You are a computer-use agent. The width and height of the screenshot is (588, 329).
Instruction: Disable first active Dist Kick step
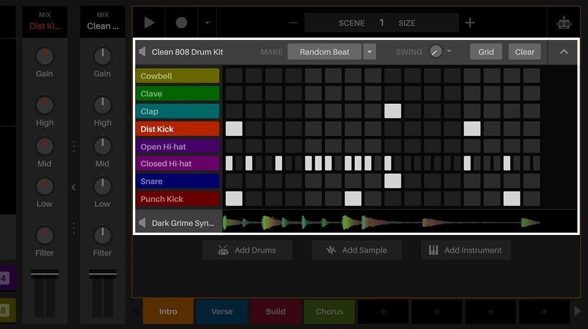234,129
